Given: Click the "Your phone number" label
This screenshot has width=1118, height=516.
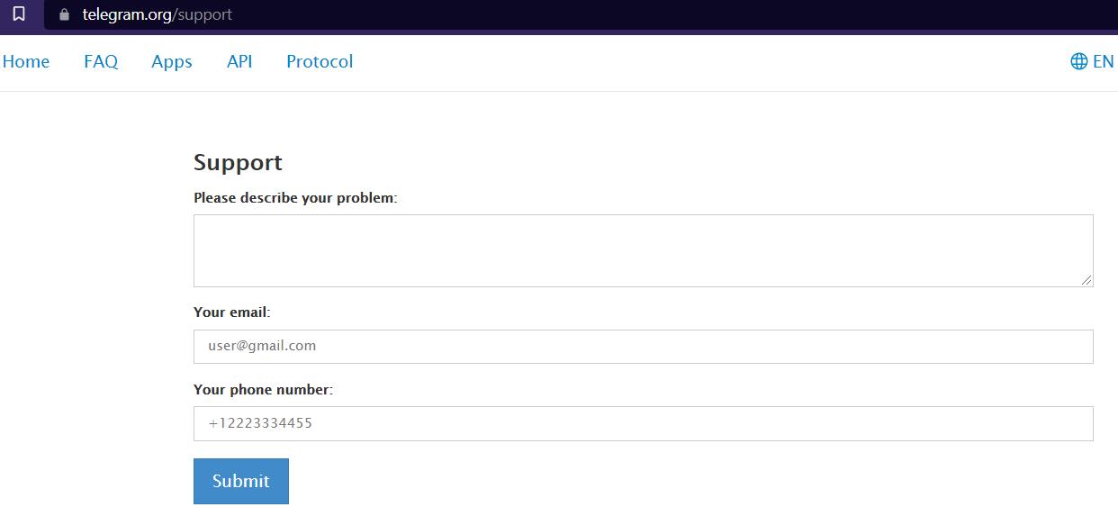Looking at the screenshot, I should (x=263, y=390).
